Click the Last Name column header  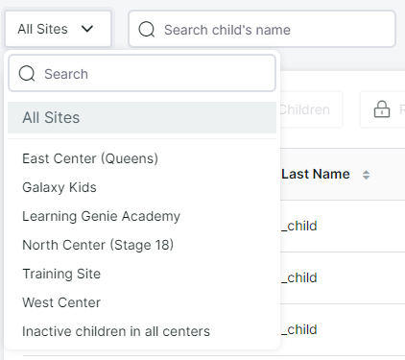tap(316, 175)
